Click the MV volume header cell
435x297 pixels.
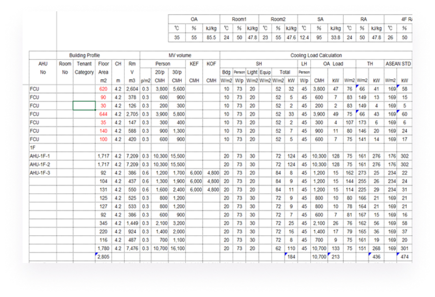click(x=180, y=56)
